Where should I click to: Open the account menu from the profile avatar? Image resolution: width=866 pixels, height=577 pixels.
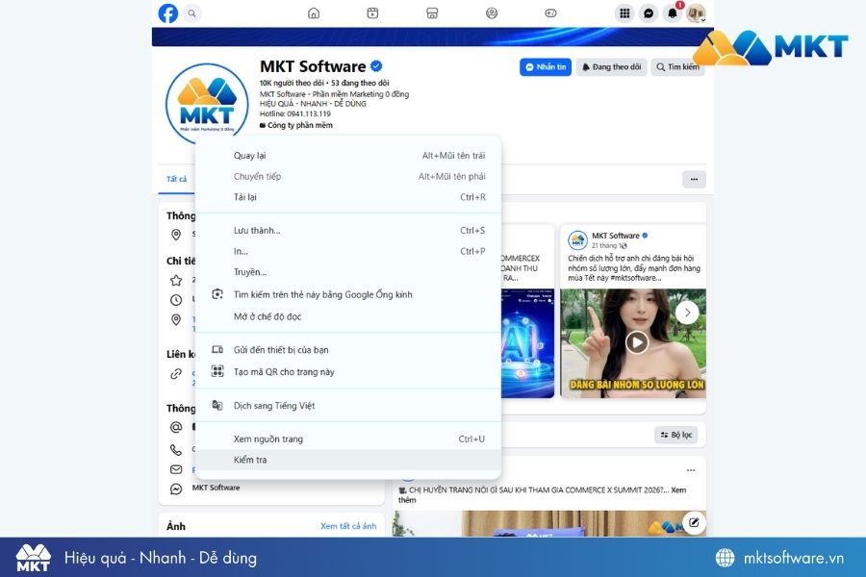[x=696, y=13]
